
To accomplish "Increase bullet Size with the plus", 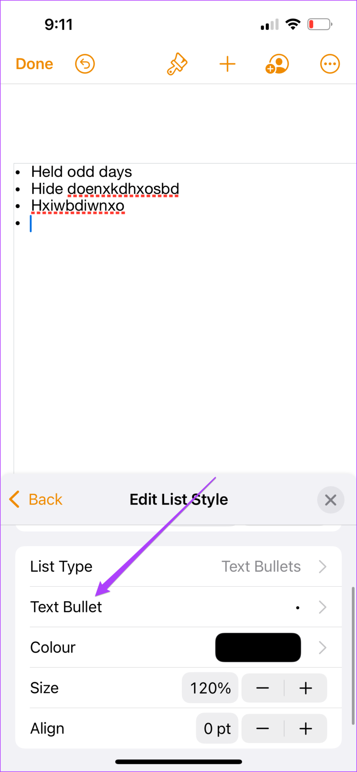I will point(306,688).
